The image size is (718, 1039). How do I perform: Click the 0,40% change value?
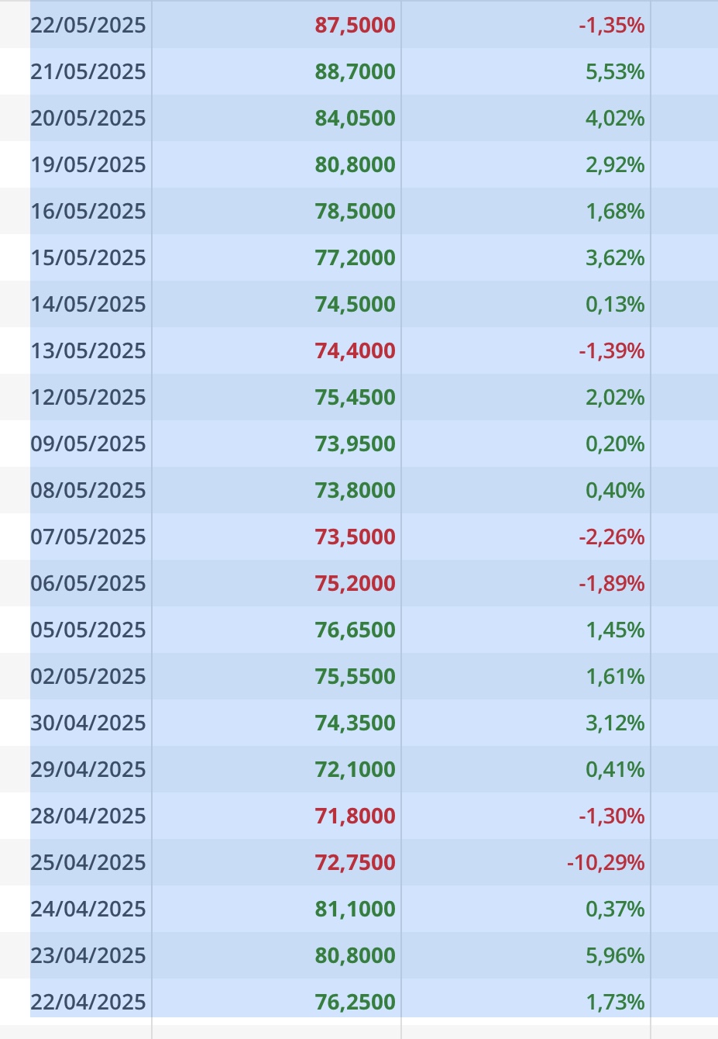point(615,491)
